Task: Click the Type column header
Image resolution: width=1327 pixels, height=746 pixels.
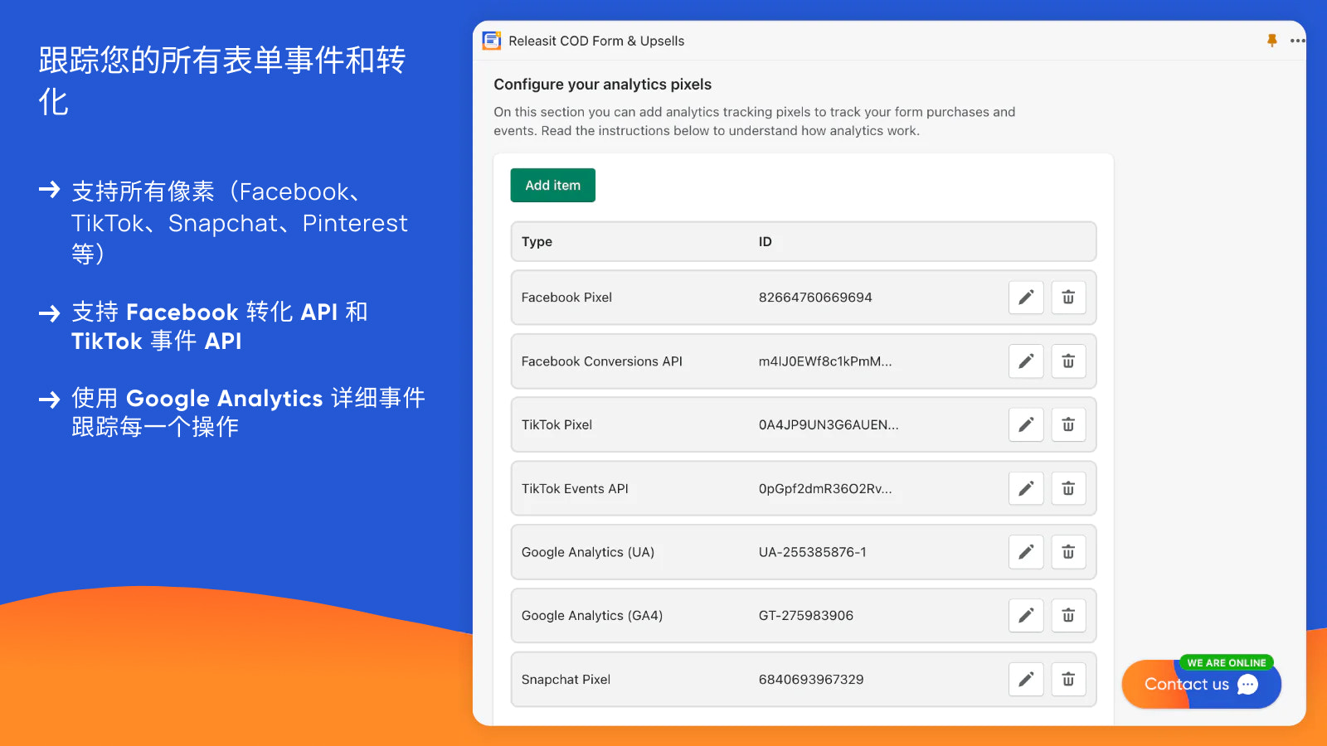Action: [537, 242]
